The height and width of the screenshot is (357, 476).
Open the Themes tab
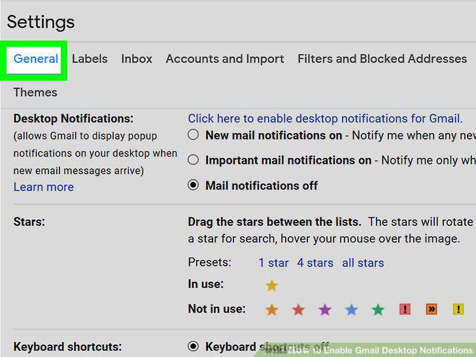point(35,92)
